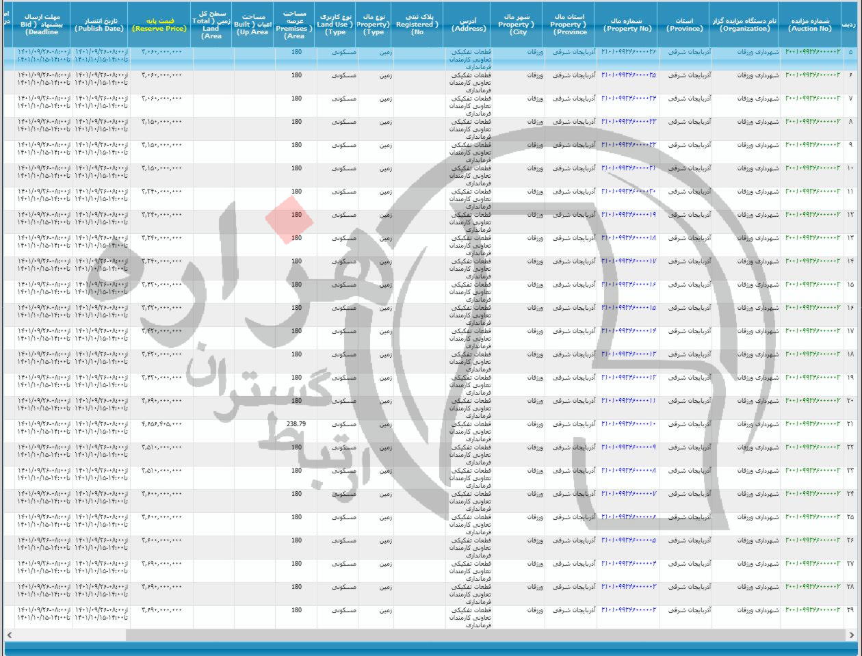The width and height of the screenshot is (862, 656).
Task: Click the horizontal scrollbar track below the table
Action: point(431,635)
